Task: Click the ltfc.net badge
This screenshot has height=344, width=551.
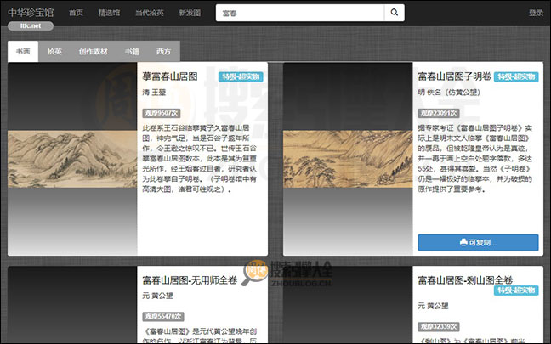Action: point(31,26)
